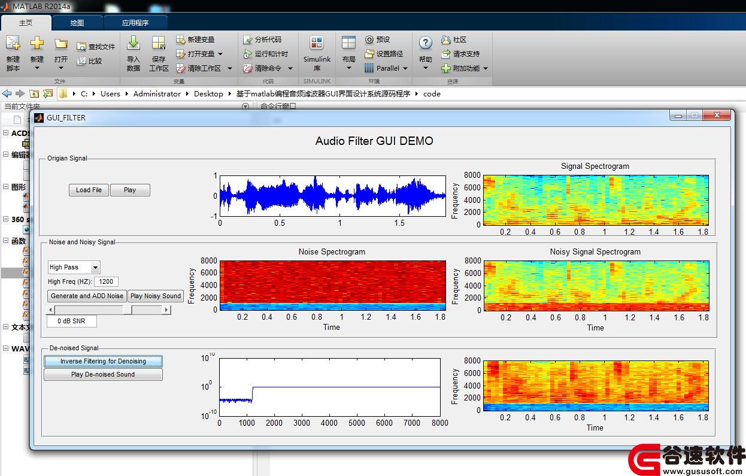Viewport: 746px width, 476px height.
Task: Click the 新建变量 new variable icon
Action: coord(181,40)
